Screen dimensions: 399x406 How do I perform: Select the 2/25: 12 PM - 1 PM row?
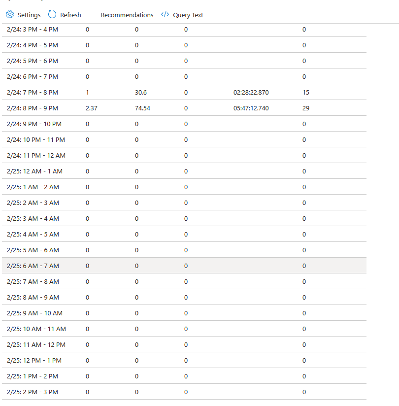(184, 361)
